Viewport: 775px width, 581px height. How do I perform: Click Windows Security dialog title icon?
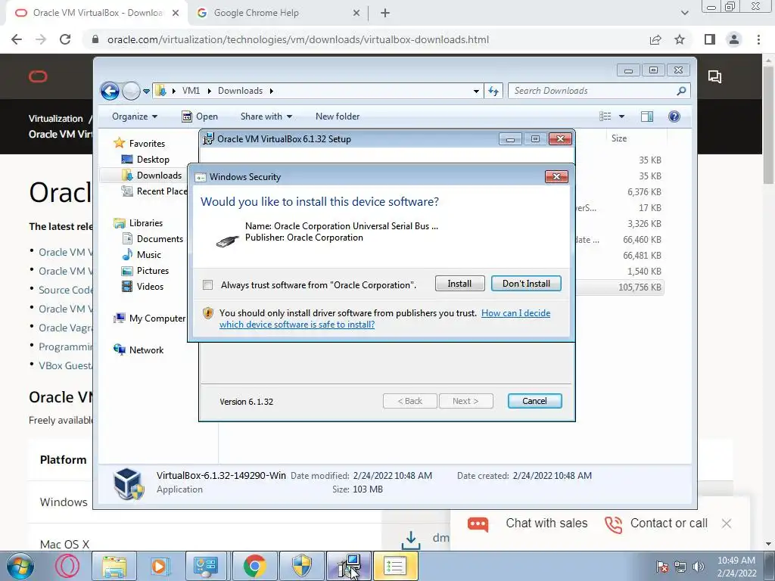pos(201,177)
